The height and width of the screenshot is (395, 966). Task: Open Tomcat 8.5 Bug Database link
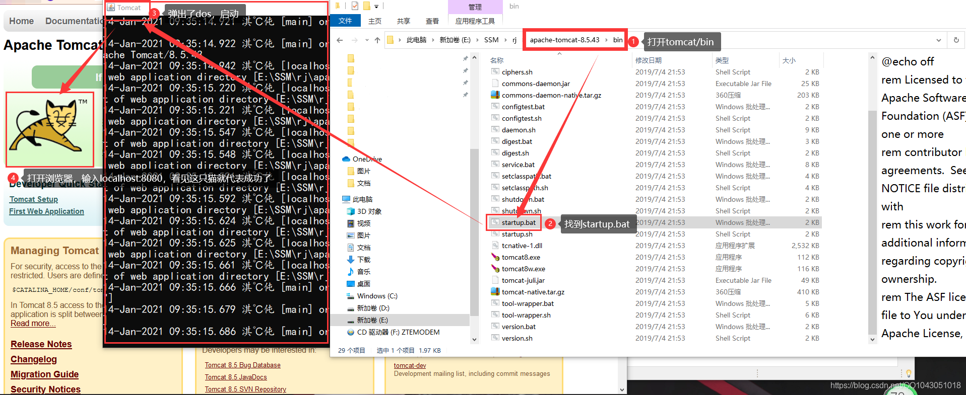pos(242,365)
